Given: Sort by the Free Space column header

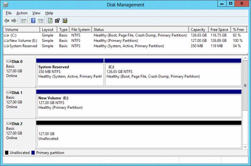Looking at the screenshot, I should (219, 30).
